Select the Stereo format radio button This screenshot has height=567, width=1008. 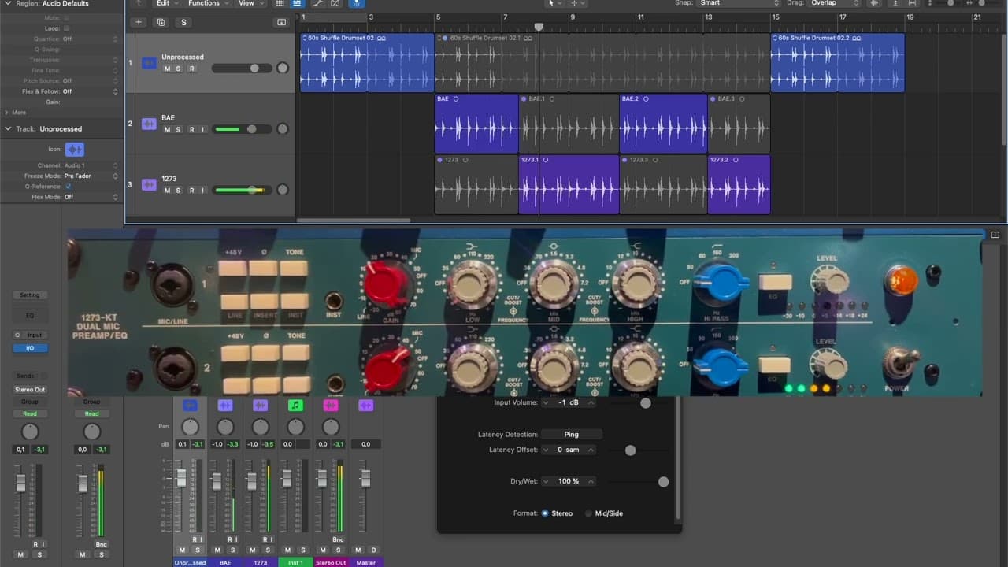coord(545,513)
